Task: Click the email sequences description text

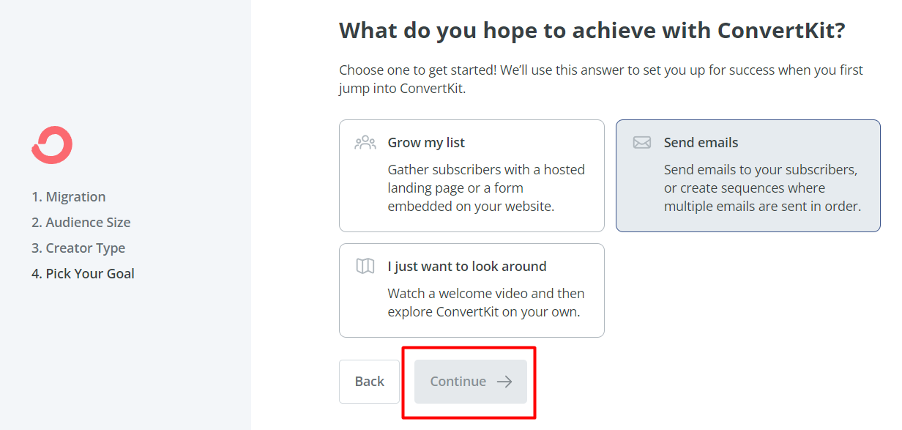Action: click(x=761, y=188)
